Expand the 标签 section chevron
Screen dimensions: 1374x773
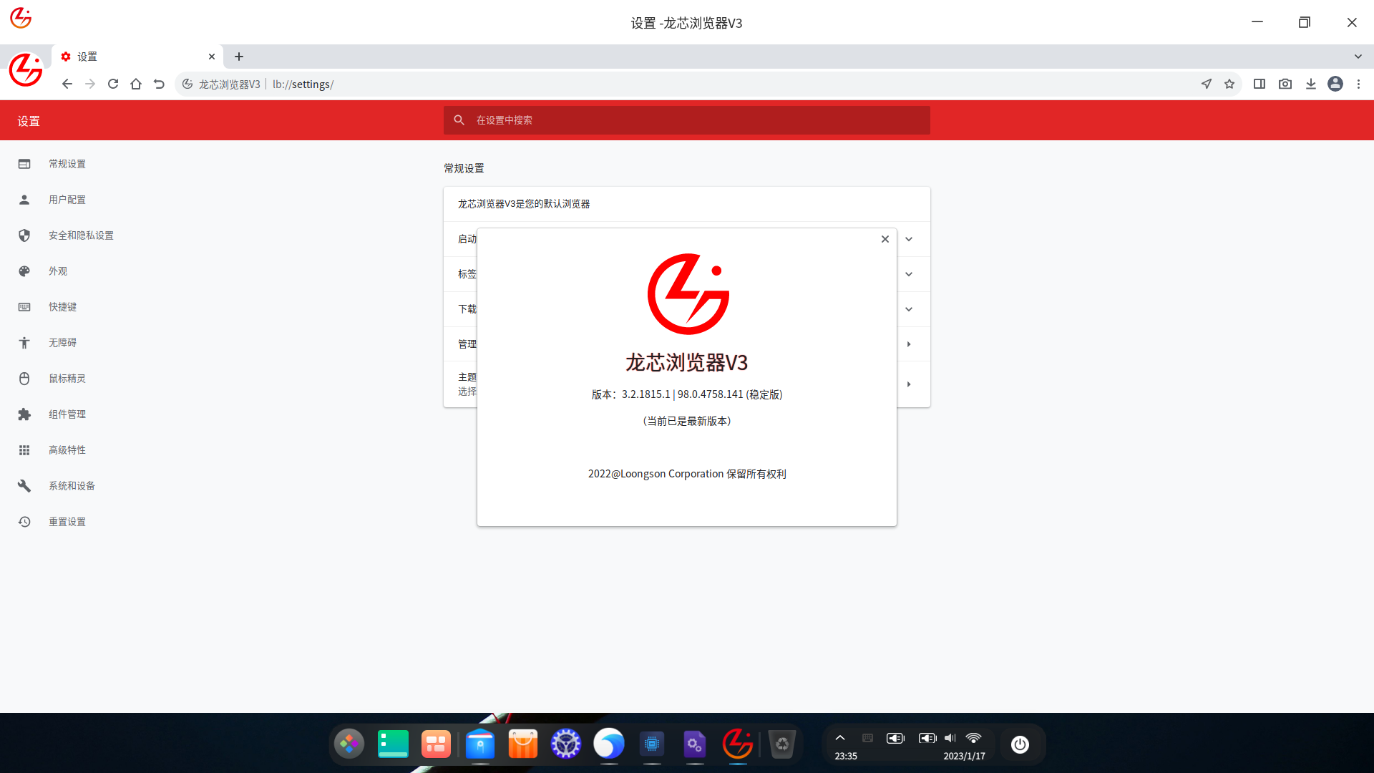909,274
